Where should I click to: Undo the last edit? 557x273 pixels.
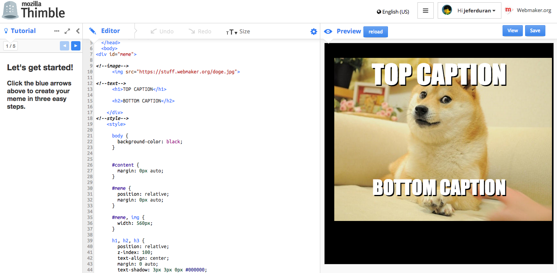point(162,31)
